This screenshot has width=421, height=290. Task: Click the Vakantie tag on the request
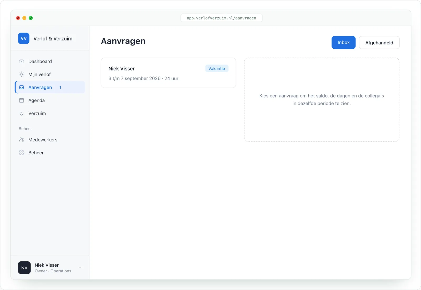[217, 68]
